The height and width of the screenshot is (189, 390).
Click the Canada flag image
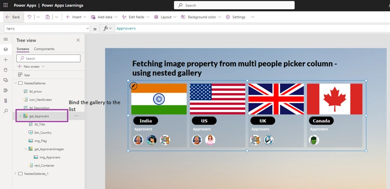pyautogui.click(x=334, y=99)
